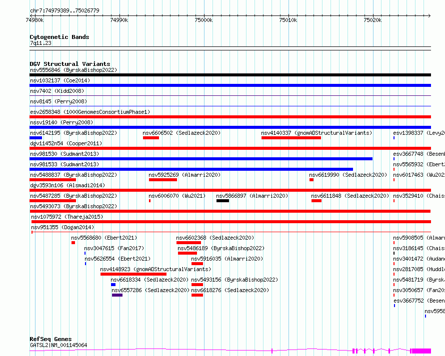Click nsv5866897 (Almarri2020) variant label
Image resolution: width=445 pixels, height=356 pixels.
point(252,196)
